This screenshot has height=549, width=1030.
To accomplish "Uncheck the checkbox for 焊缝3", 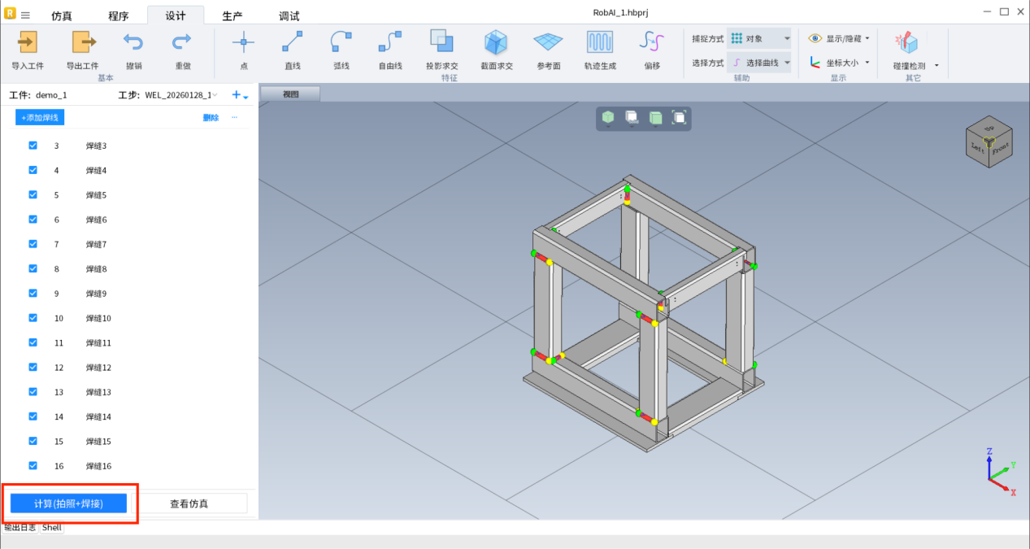I will [33, 146].
